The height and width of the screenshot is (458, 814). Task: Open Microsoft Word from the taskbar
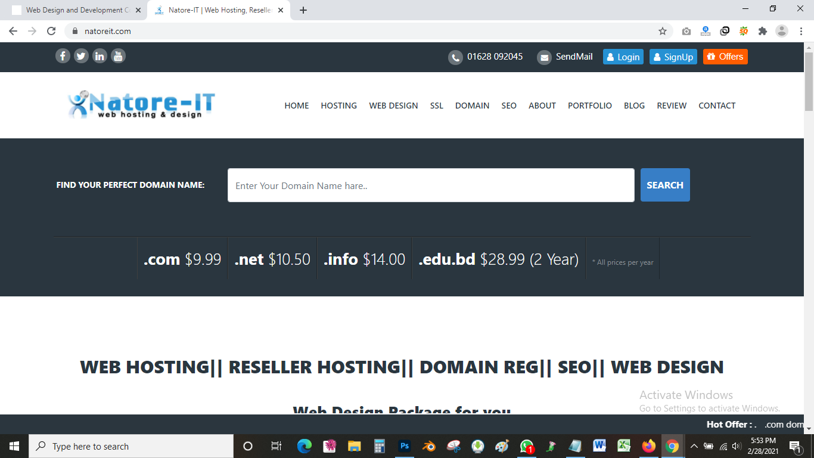[x=599, y=446]
